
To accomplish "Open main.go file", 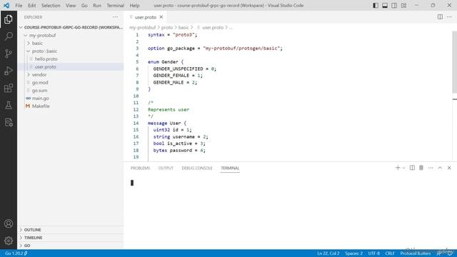I will coord(70,99).
